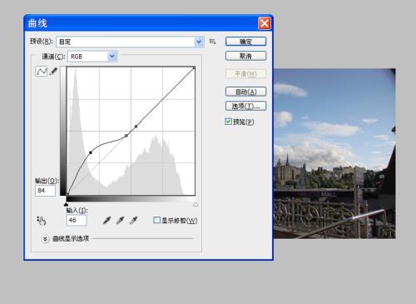The width and height of the screenshot is (416, 304).
Task: Close the Curves dialog
Action: point(265,23)
